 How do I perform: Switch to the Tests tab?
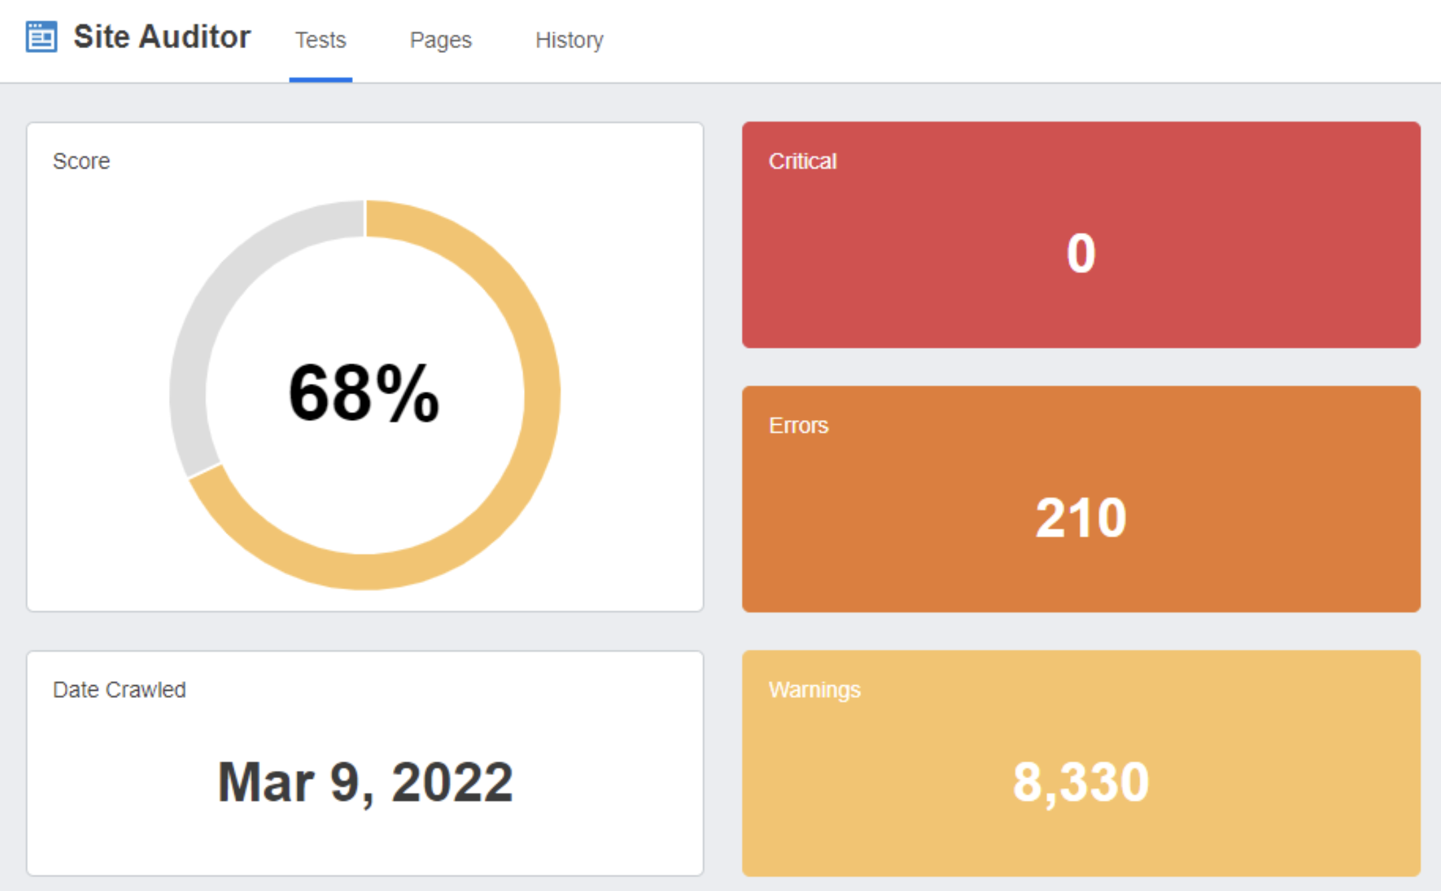click(x=321, y=40)
